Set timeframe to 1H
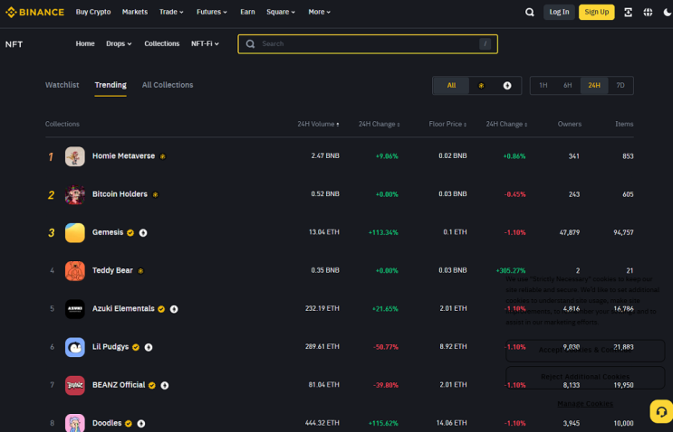The image size is (673, 432). pyautogui.click(x=543, y=86)
